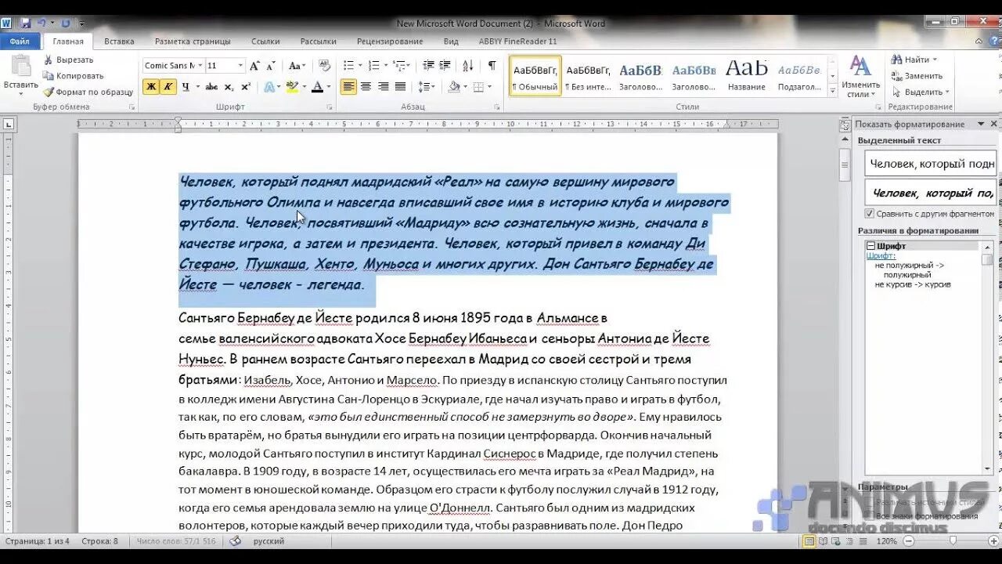Open the Файл tab

pos(20,42)
